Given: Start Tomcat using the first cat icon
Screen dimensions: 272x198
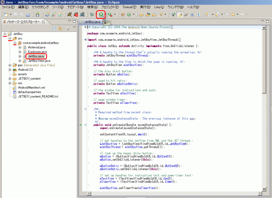Looking at the screenshot, I should (x=70, y=14).
